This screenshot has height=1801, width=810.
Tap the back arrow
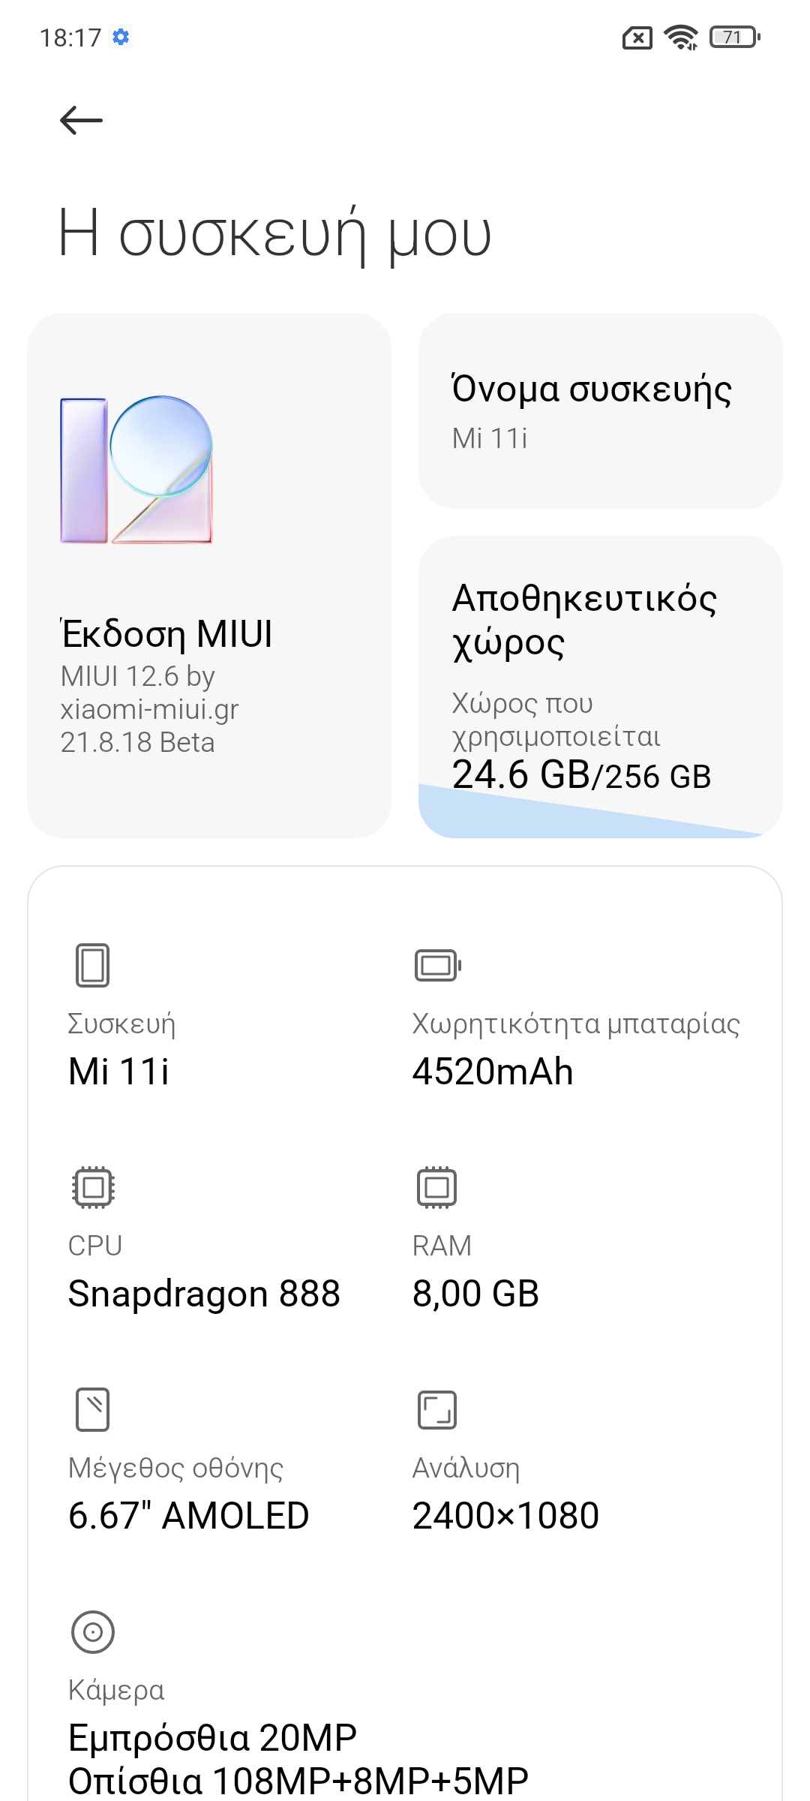(81, 120)
